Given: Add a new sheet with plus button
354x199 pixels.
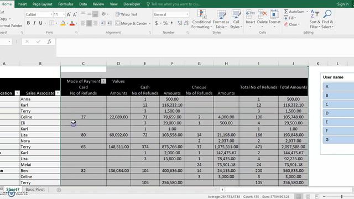Looking at the screenshot, I should point(59,190).
